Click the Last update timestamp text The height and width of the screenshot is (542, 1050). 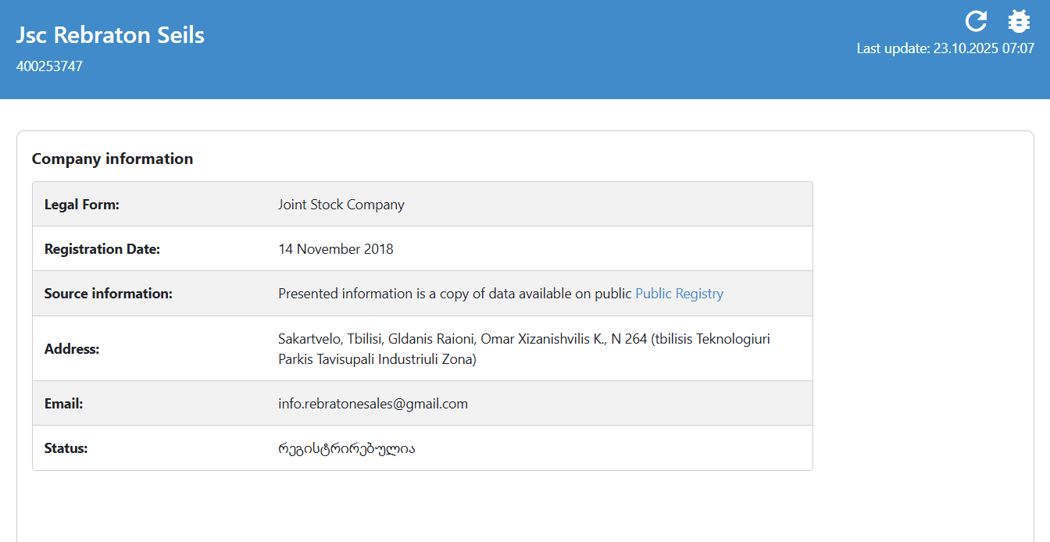(x=945, y=48)
